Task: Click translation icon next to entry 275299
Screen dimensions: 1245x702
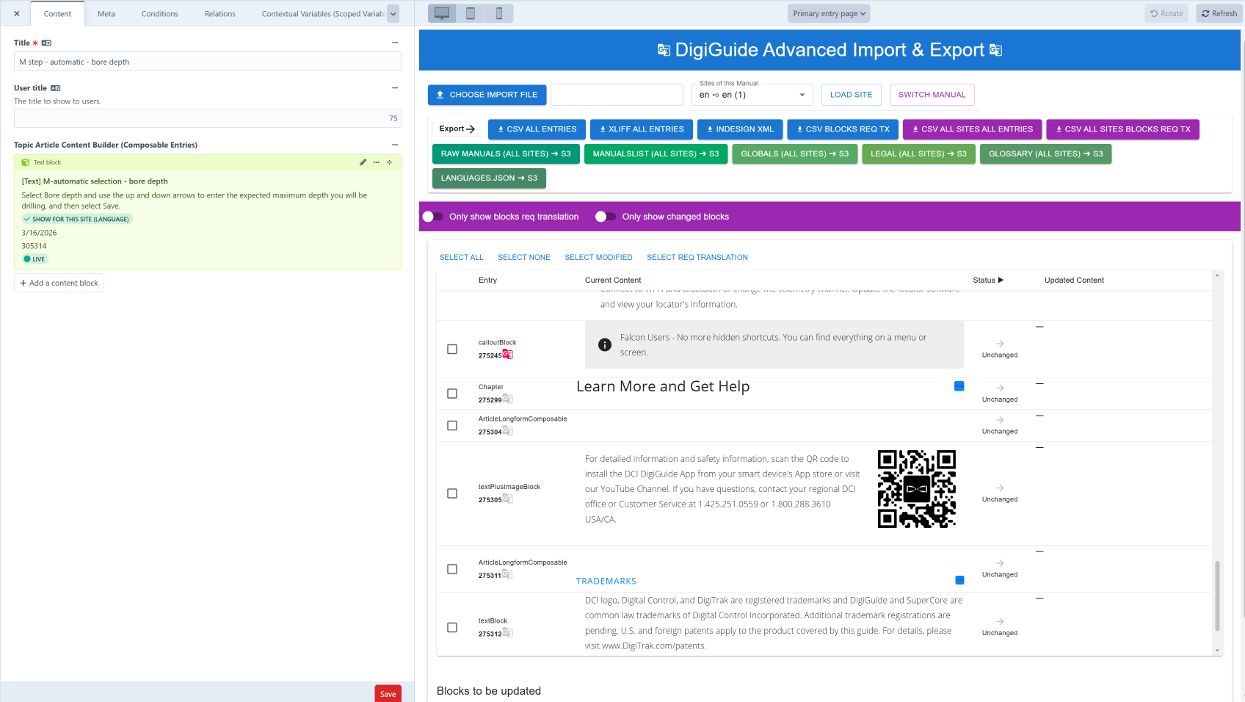Action: (507, 399)
